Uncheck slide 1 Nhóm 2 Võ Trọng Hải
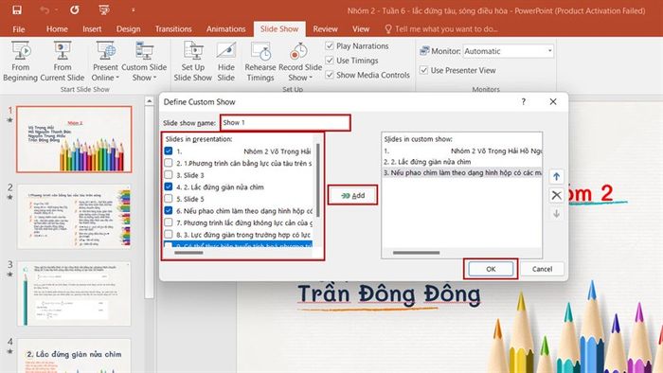The height and width of the screenshot is (373, 663). 169,151
